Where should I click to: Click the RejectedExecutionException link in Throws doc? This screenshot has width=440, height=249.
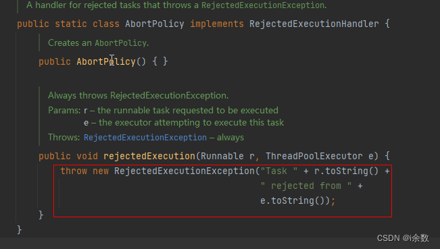point(145,138)
